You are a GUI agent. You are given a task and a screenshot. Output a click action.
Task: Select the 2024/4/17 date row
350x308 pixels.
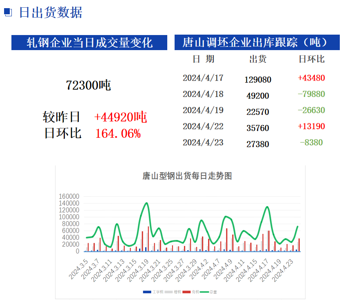point(203,78)
